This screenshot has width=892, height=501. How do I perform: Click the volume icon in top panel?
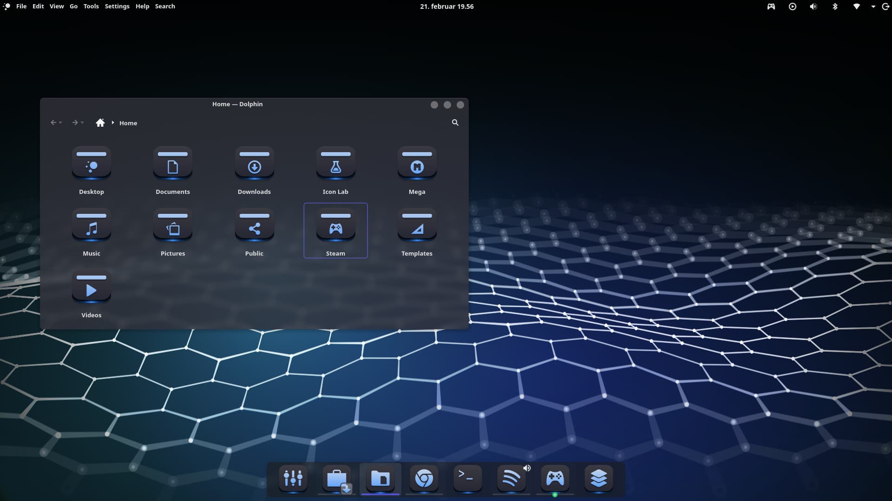pyautogui.click(x=813, y=6)
